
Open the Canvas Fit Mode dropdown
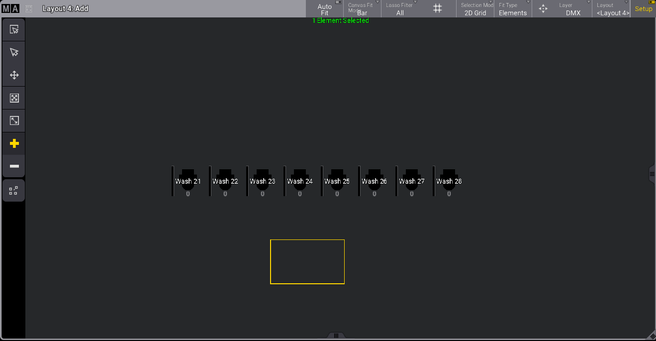coord(363,9)
